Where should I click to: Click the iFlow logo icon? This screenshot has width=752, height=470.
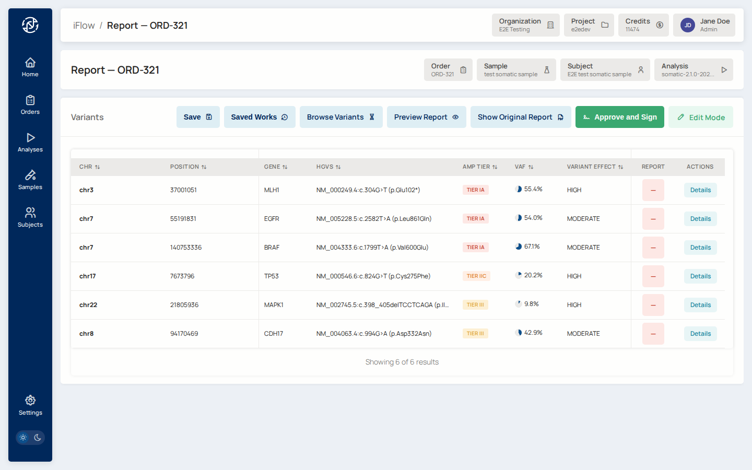30,25
